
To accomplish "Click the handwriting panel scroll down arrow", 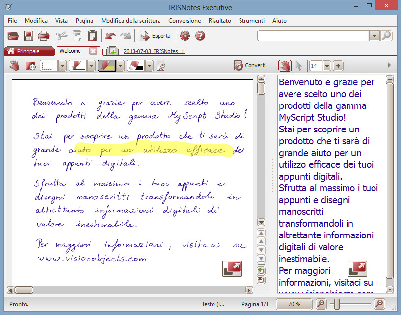I will pos(261,222).
